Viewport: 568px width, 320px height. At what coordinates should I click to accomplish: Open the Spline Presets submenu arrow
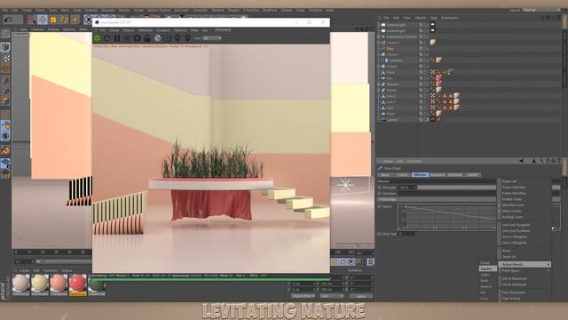(x=548, y=265)
